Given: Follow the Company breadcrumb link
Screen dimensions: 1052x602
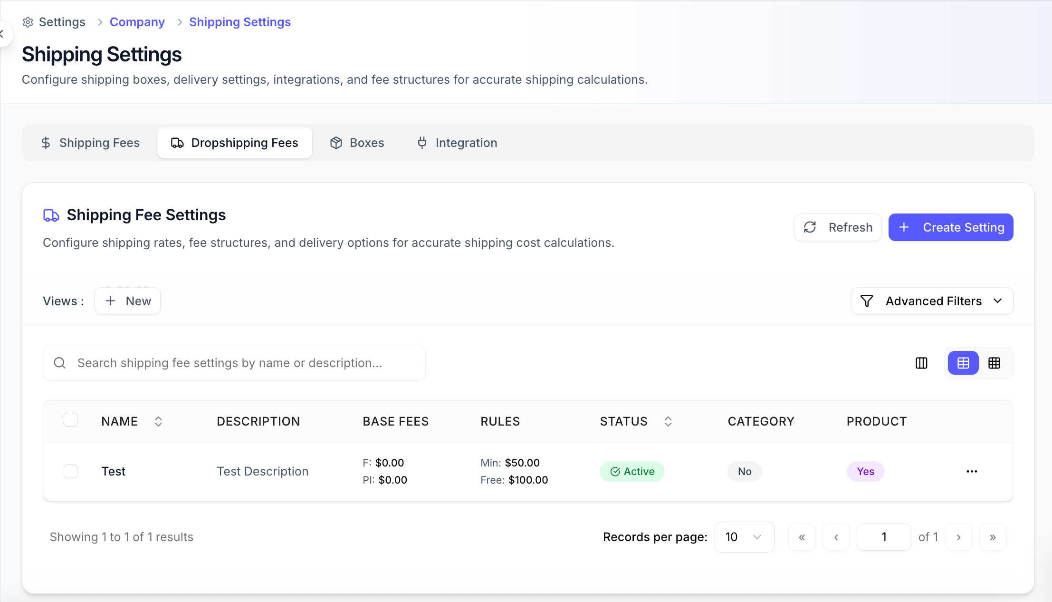Looking at the screenshot, I should [137, 22].
